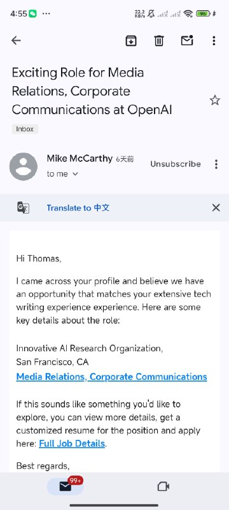229x510 pixels.
Task: Archive this email
Action: pos(131,41)
